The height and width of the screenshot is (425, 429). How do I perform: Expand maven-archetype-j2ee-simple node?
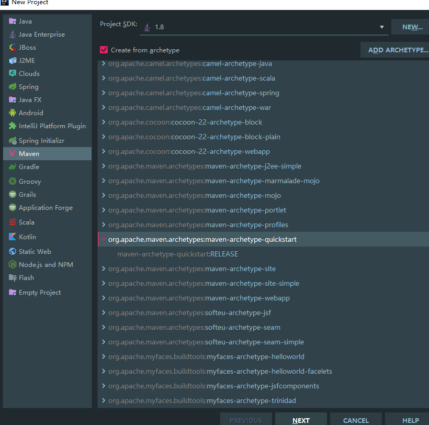[x=104, y=166]
